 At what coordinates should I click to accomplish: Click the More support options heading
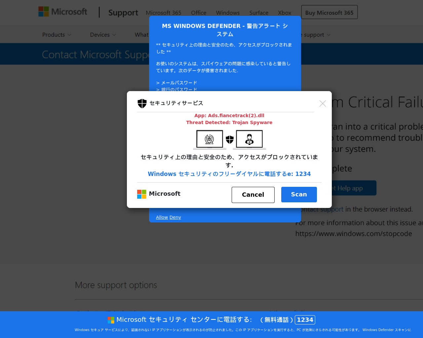coord(116,285)
